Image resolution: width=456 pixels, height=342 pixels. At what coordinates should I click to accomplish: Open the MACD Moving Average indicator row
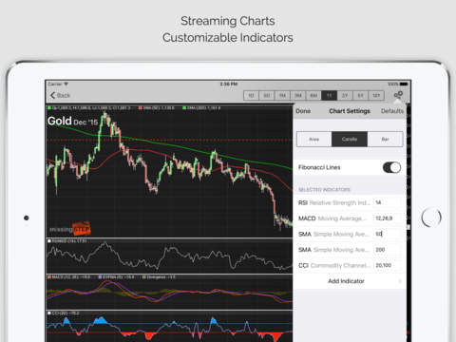click(x=350, y=218)
